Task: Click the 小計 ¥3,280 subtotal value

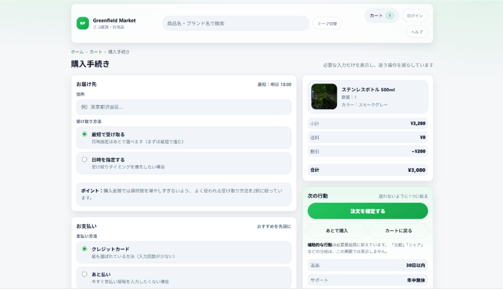Action: coord(418,123)
